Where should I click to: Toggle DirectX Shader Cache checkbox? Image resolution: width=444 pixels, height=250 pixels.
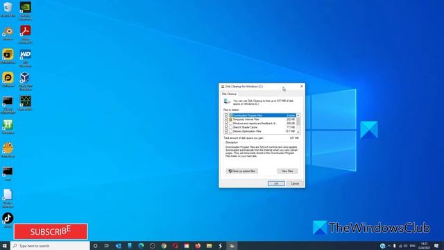pos(226,127)
